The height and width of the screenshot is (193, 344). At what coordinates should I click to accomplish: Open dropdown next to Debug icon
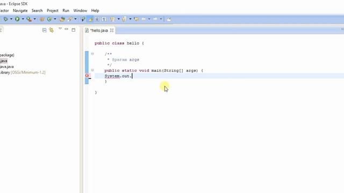[11, 19]
